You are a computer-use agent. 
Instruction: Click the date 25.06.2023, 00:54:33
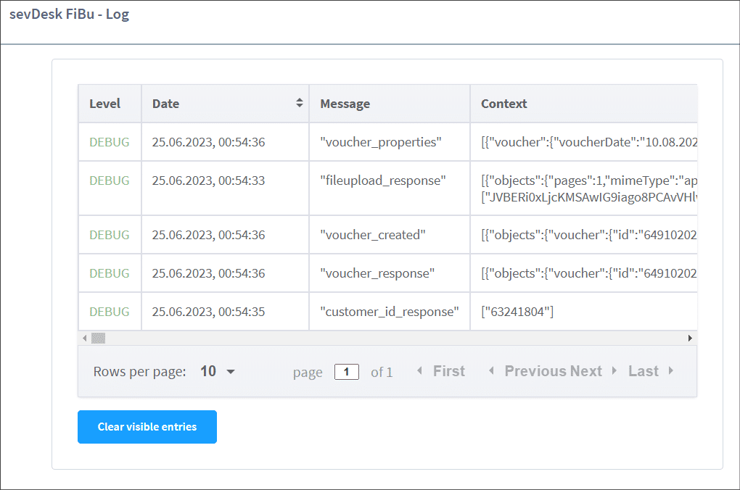(208, 180)
